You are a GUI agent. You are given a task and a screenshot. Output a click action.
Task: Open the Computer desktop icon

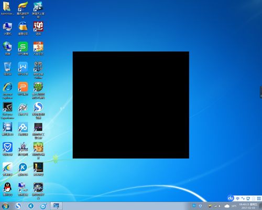pos(7,27)
